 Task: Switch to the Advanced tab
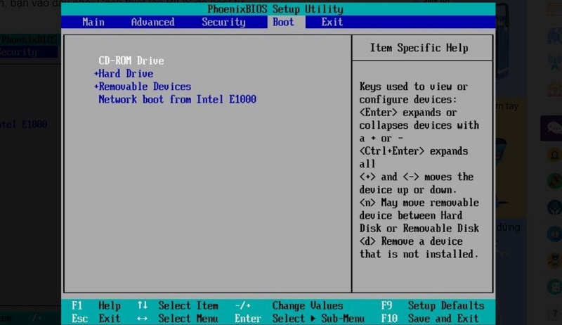pos(152,23)
